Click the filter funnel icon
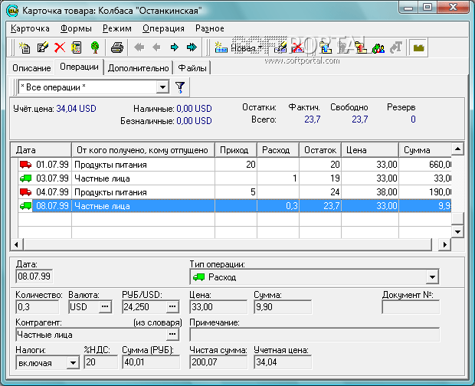Screen dimensions: 475x386 click(180, 87)
